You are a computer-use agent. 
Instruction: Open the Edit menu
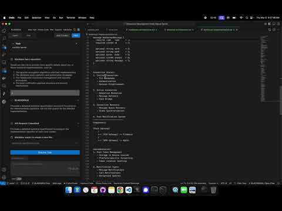tap(26, 18)
